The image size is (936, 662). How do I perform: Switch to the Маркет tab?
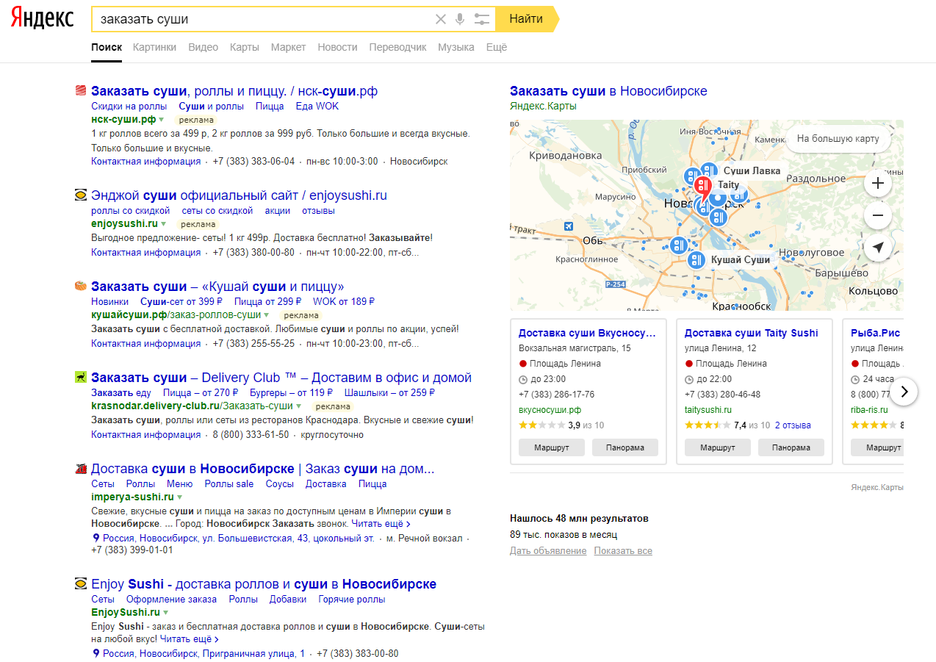pos(289,47)
